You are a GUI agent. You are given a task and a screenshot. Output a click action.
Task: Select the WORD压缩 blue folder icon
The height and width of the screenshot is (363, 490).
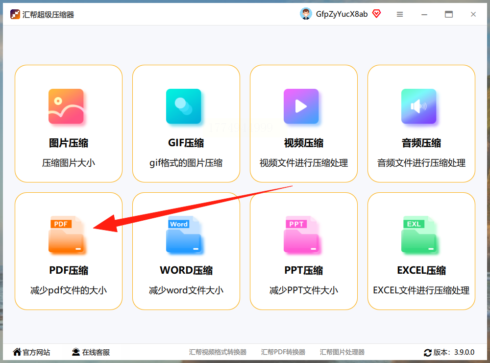tap(184, 234)
